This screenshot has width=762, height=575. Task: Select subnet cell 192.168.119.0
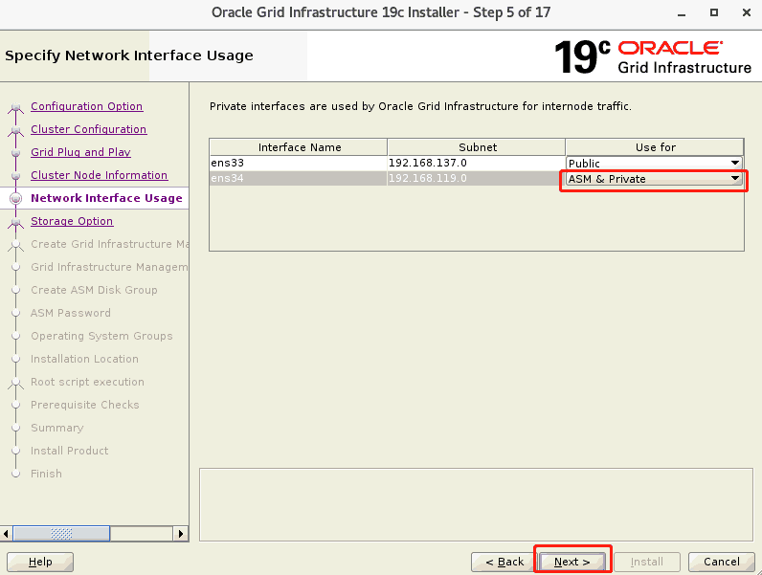[x=477, y=178]
